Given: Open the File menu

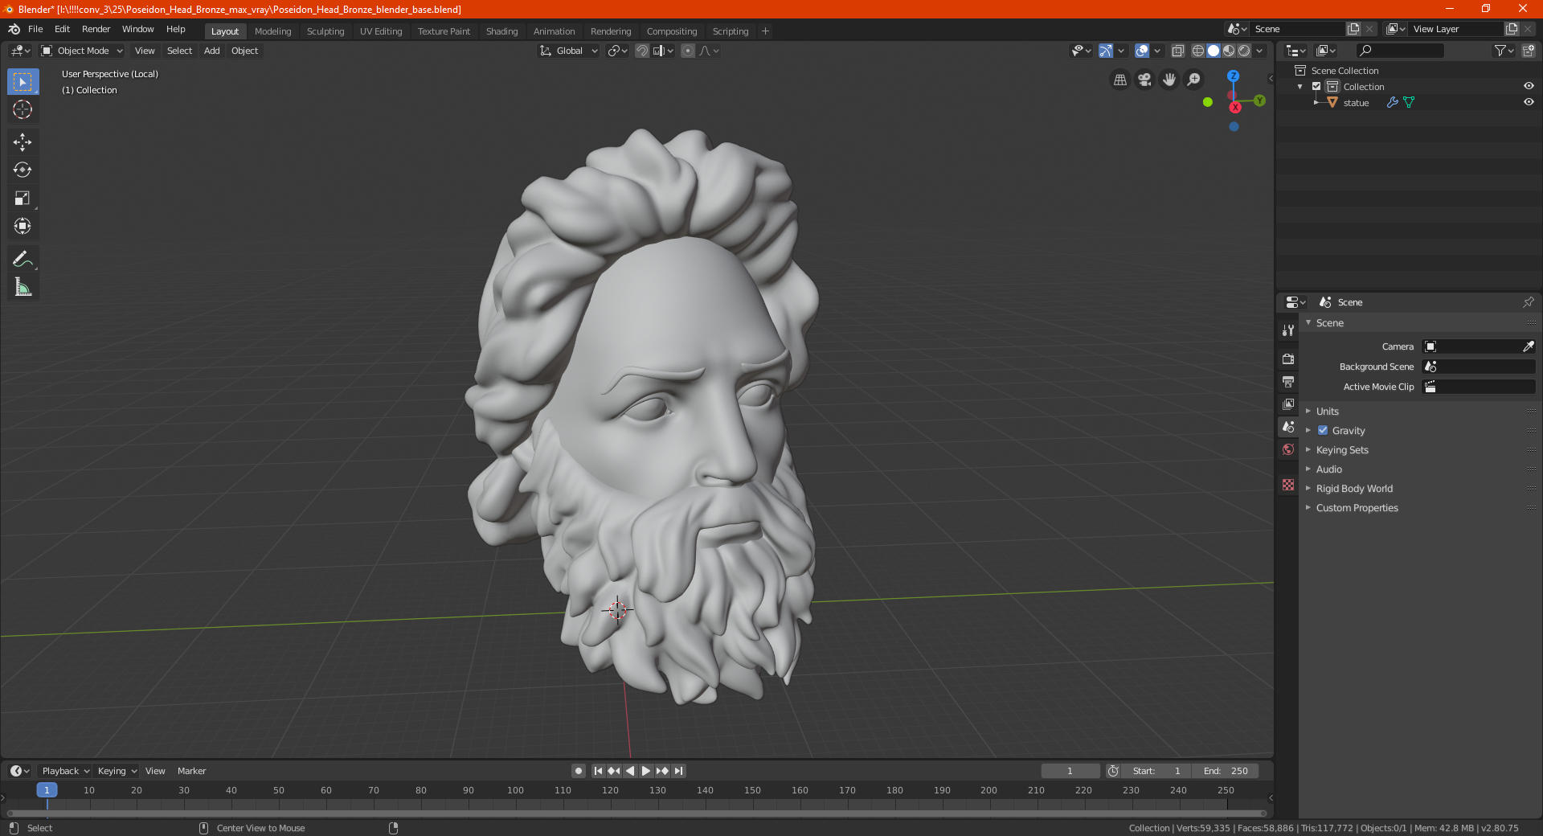Looking at the screenshot, I should (x=35, y=29).
